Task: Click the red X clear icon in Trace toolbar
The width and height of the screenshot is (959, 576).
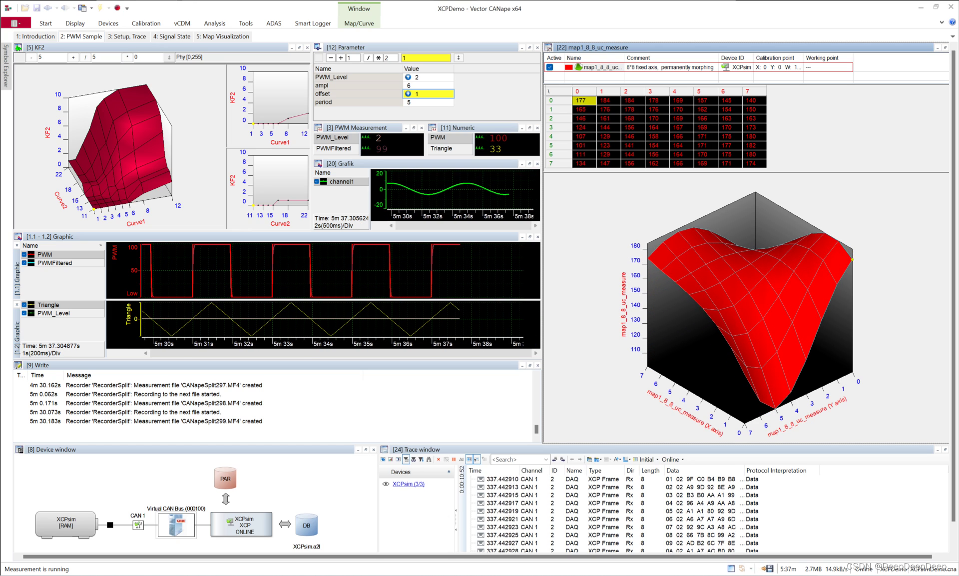Action: pos(439,459)
